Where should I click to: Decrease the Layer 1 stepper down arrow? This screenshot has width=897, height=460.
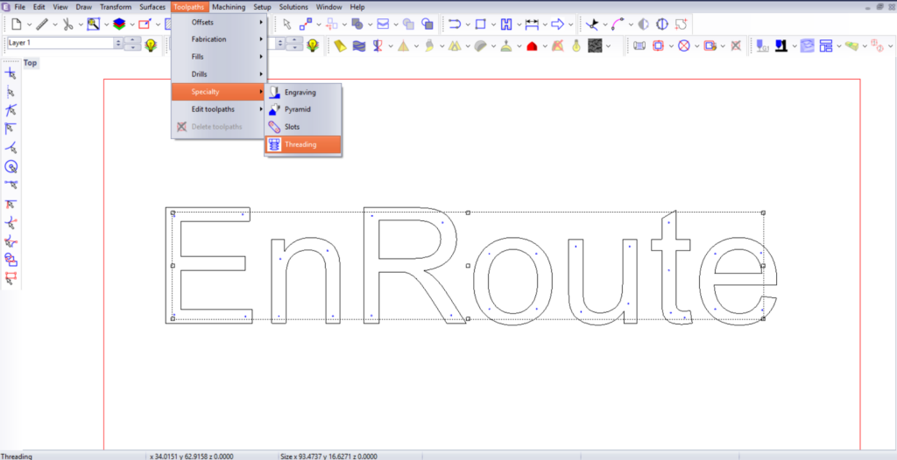pyautogui.click(x=133, y=47)
